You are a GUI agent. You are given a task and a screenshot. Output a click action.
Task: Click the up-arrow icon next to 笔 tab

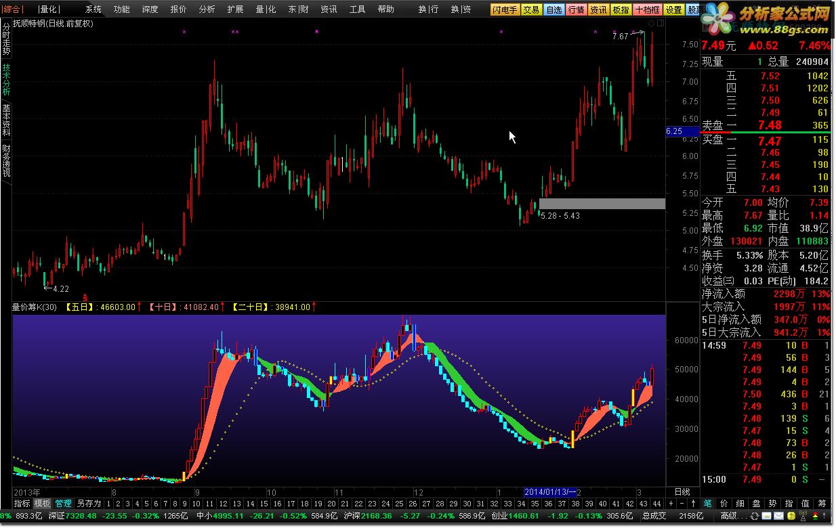click(x=694, y=504)
